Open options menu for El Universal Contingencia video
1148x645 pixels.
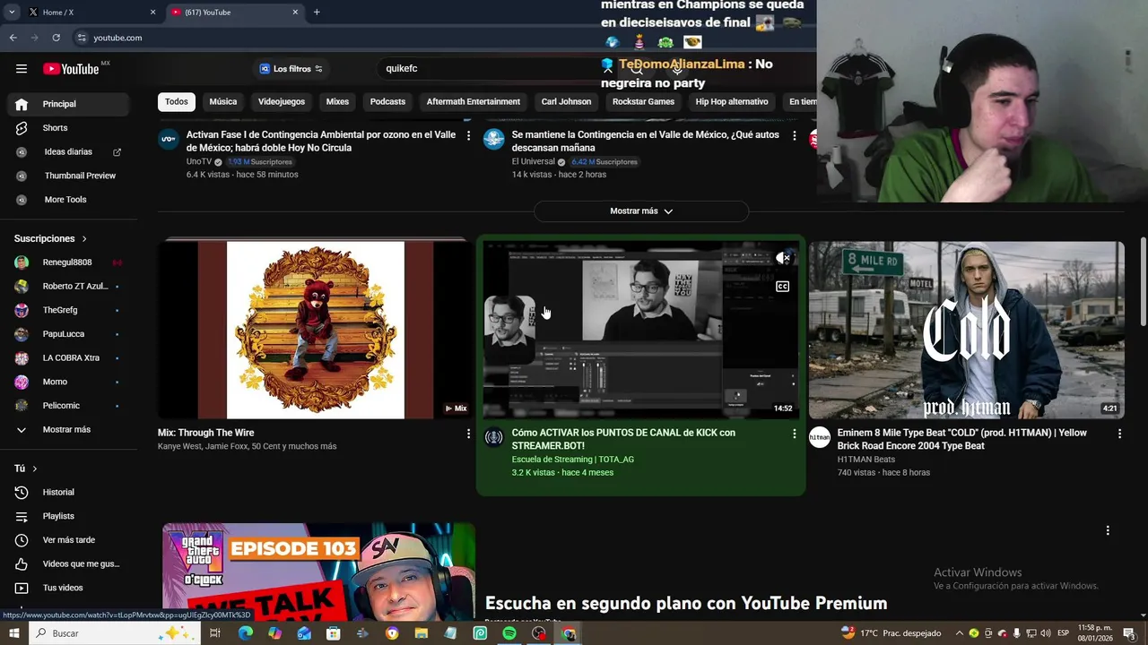794,135
